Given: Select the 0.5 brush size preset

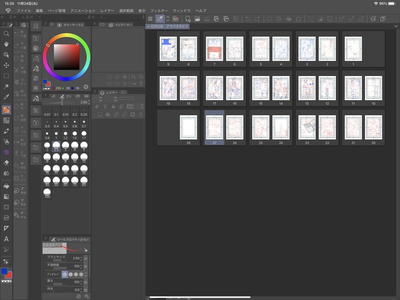Looking at the screenshot, I should click(65, 124).
